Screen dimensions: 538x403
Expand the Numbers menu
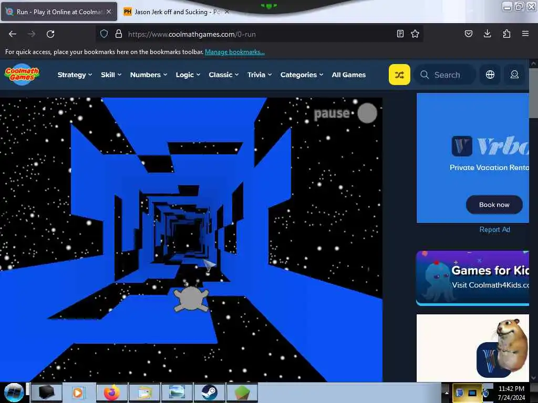[x=149, y=75]
